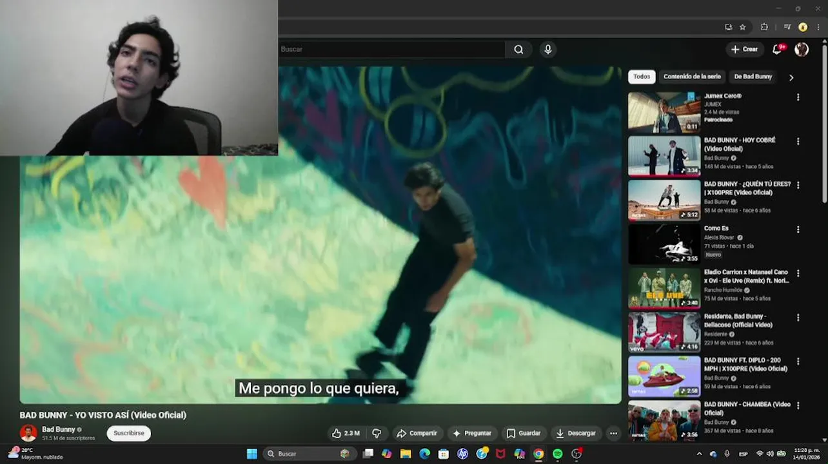Dislike the video with thumbs down
828x464 pixels.
(377, 434)
